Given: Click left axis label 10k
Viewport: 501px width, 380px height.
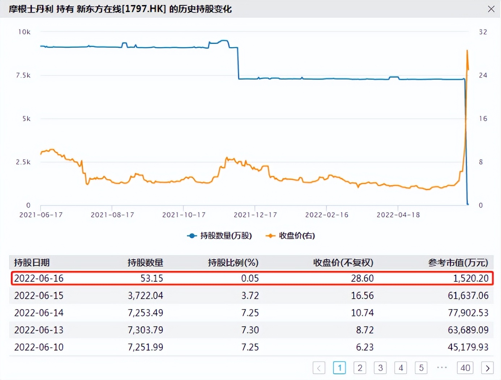Looking at the screenshot, I should (x=24, y=32).
